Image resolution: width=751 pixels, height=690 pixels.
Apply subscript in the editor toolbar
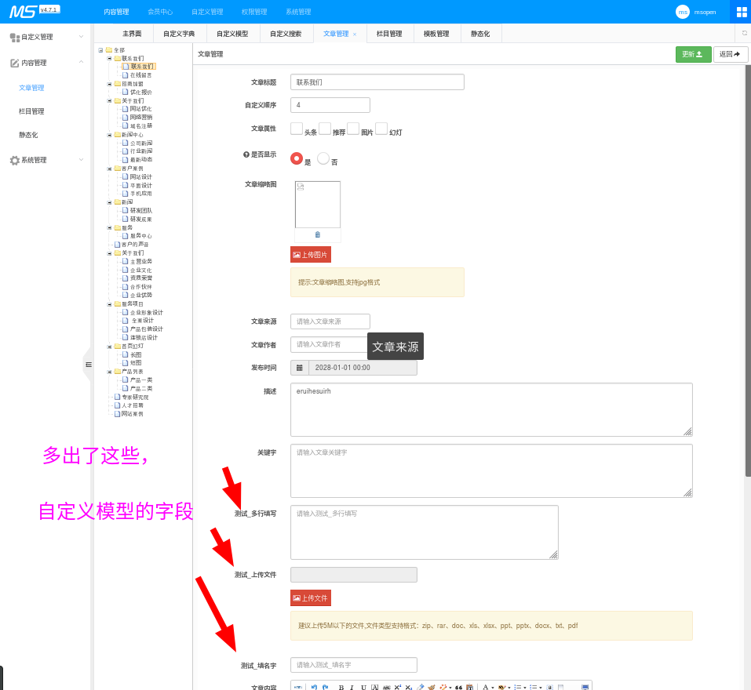[409, 688]
